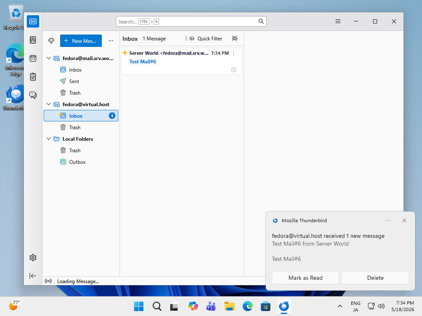The width and height of the screenshot is (422, 316).
Task: Open the Mail space icon
Action: [x=33, y=21]
